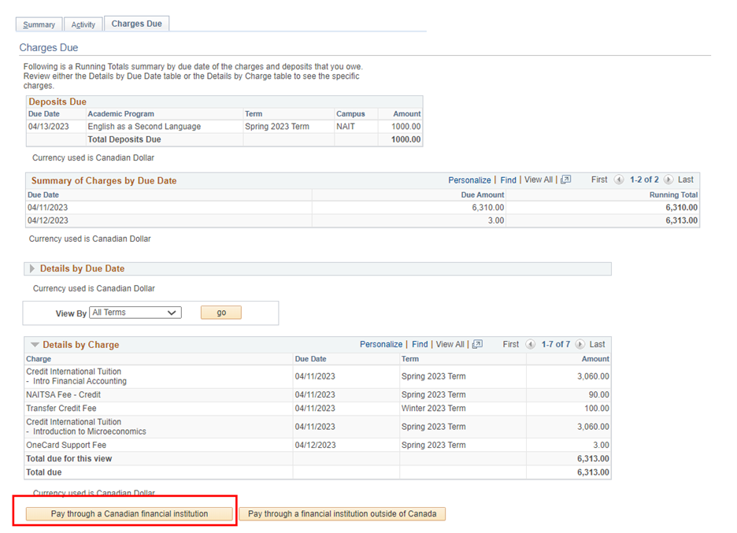Click next page arrow in Summary of Charges

point(668,180)
